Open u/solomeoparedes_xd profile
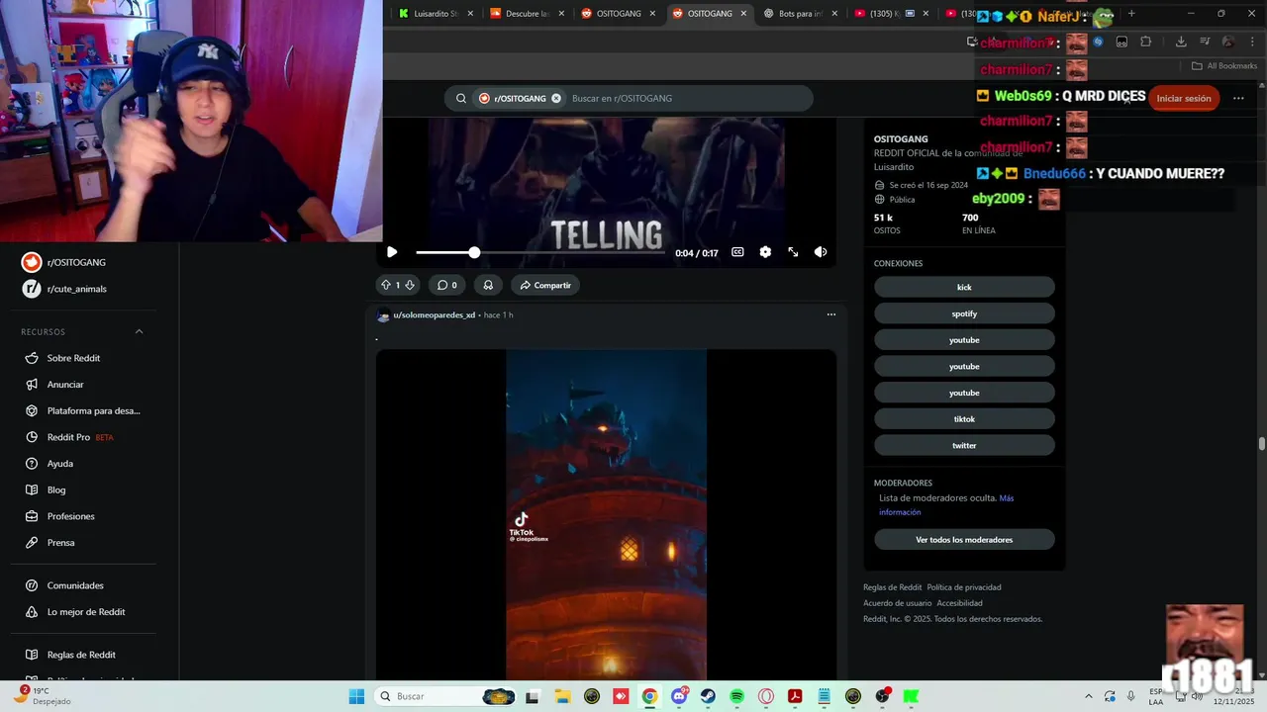The height and width of the screenshot is (712, 1267). pos(435,314)
